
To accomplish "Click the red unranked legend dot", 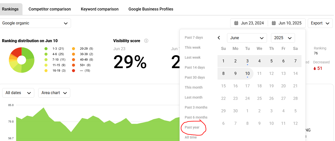I will 73,71.
